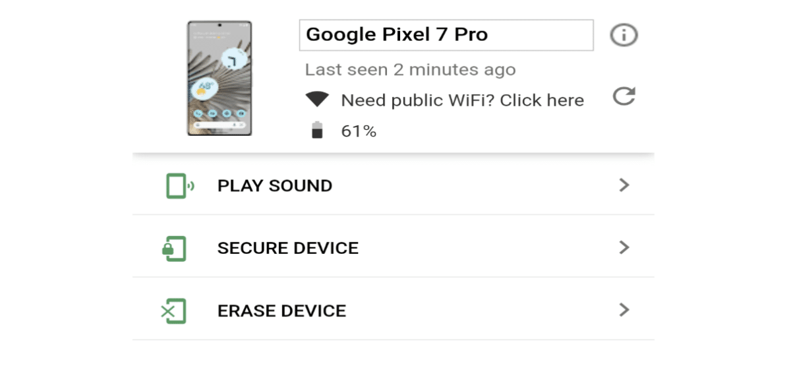Click the Last seen 2 minutes ago text
The width and height of the screenshot is (791, 383).
click(410, 70)
